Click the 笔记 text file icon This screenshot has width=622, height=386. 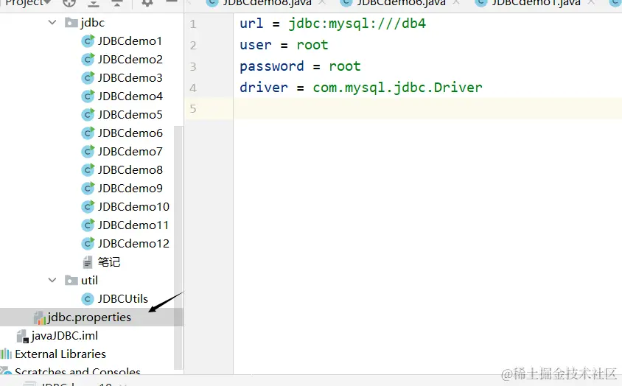click(88, 262)
